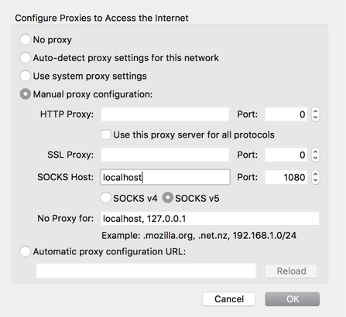
Task: Click the SSL Proxy host field
Action: click(x=165, y=155)
